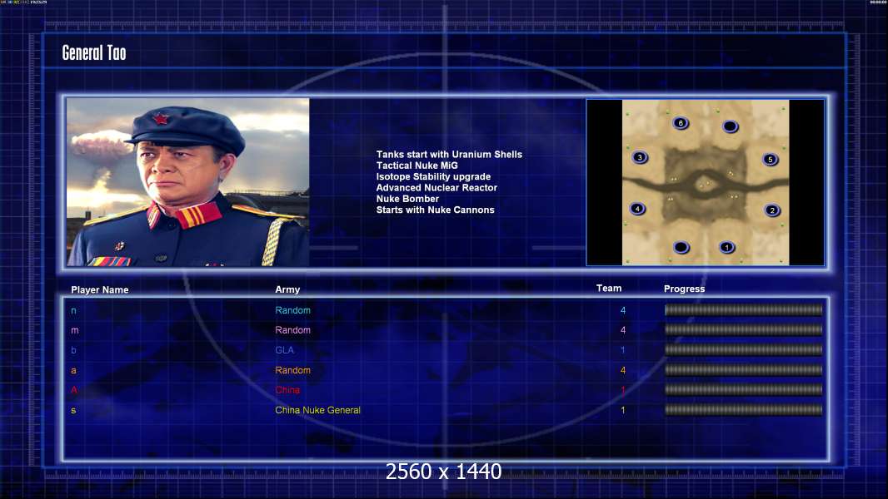This screenshot has width=888, height=499.
Task: Select player name b
Action: click(73, 350)
